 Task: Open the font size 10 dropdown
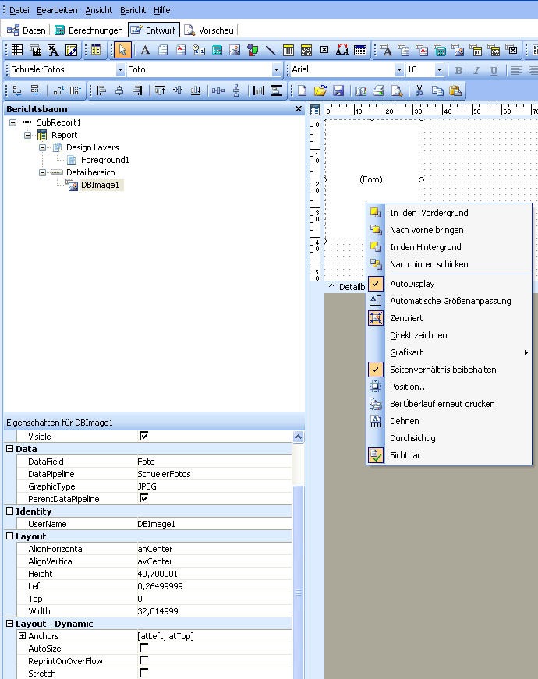[439, 69]
